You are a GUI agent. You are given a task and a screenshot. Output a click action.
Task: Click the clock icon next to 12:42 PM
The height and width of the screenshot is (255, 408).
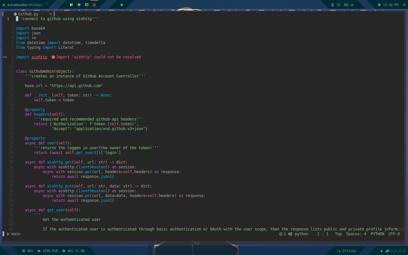tap(379, 5)
